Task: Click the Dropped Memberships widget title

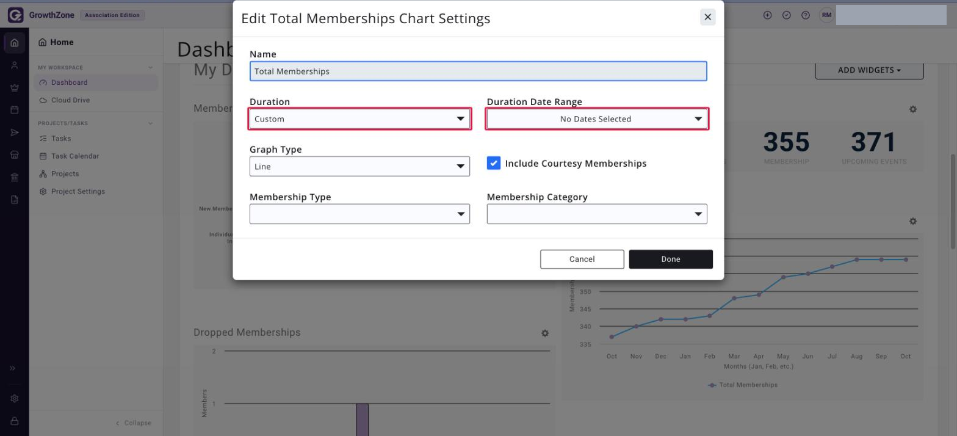Action: pyautogui.click(x=247, y=333)
